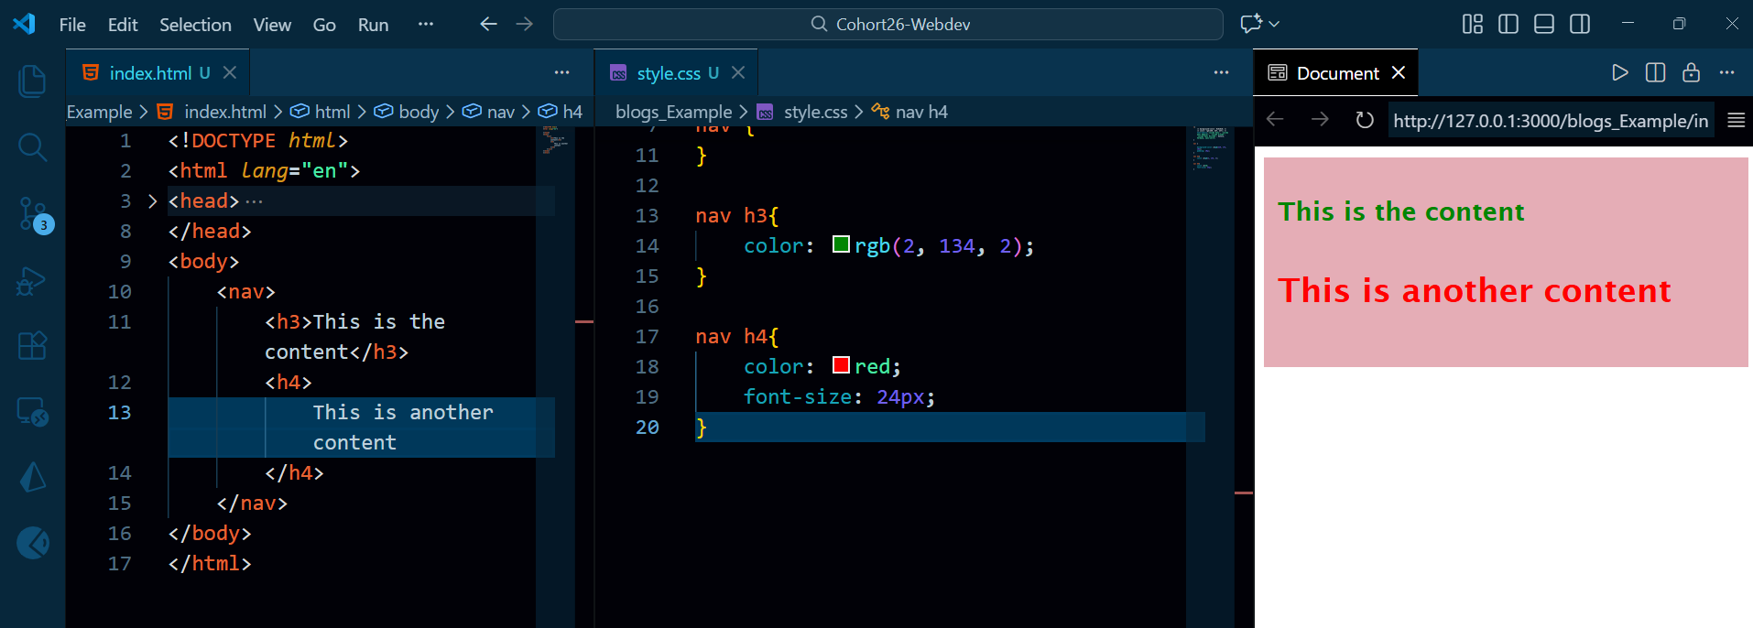Open more actions for index.html editor group
Viewport: 1753px width, 628px height.
pos(561,72)
